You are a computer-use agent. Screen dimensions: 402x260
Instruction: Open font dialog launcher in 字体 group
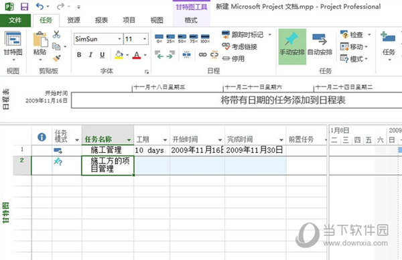coord(147,72)
